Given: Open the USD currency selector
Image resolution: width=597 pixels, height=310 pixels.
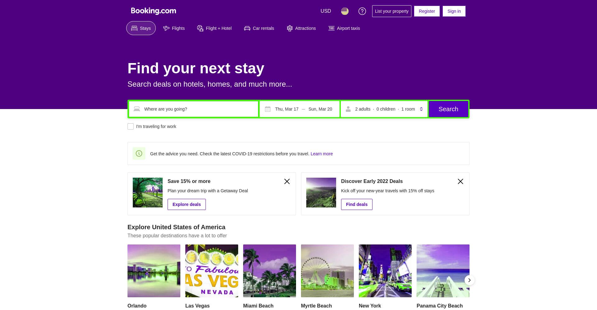Looking at the screenshot, I should coord(326,11).
